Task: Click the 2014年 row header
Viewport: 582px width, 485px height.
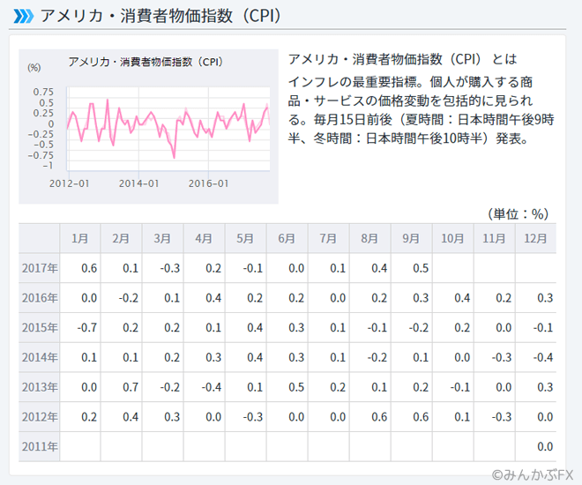Action: (x=40, y=357)
